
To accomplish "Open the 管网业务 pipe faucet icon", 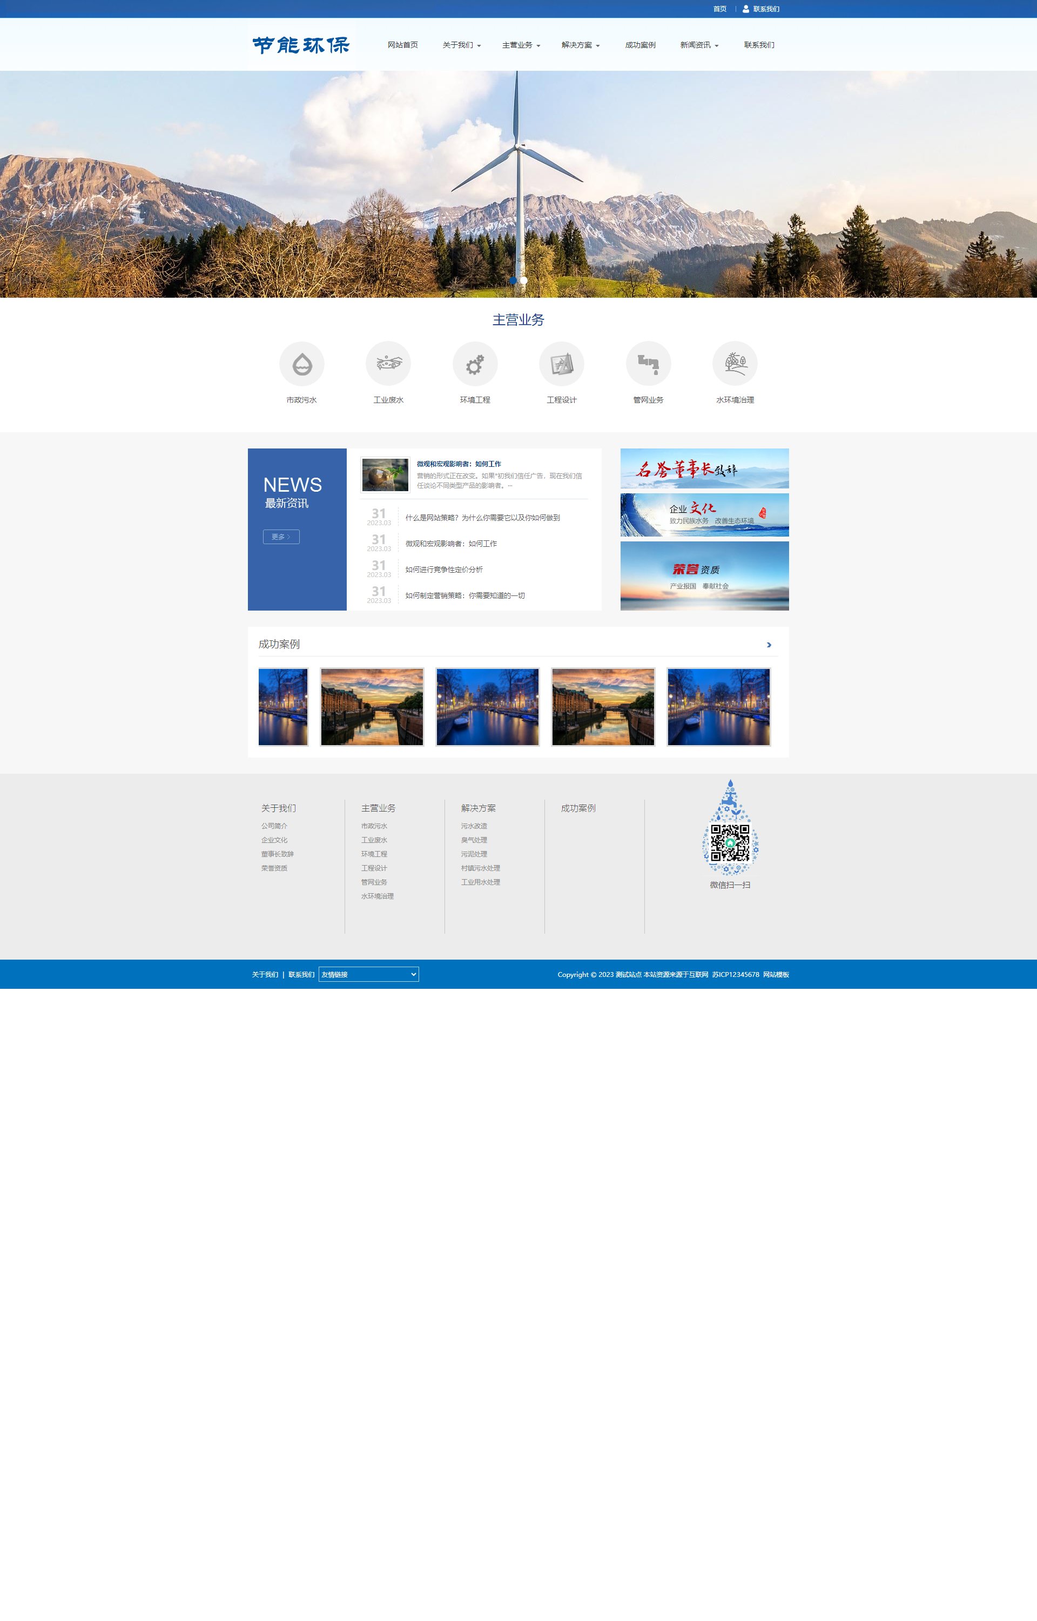I will coord(648,364).
